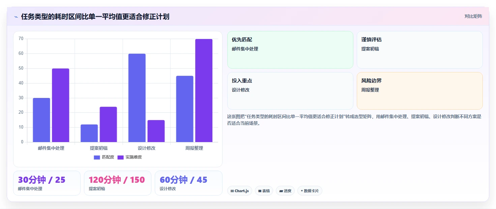The height and width of the screenshot is (209, 496).
Task: Click the 实施难度 bar for 提案初稿
Action: point(108,125)
